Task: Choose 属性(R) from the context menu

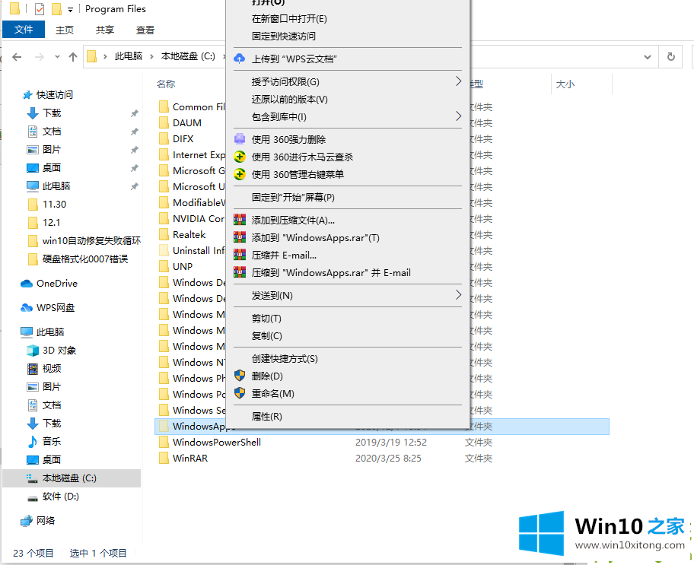Action: point(266,416)
